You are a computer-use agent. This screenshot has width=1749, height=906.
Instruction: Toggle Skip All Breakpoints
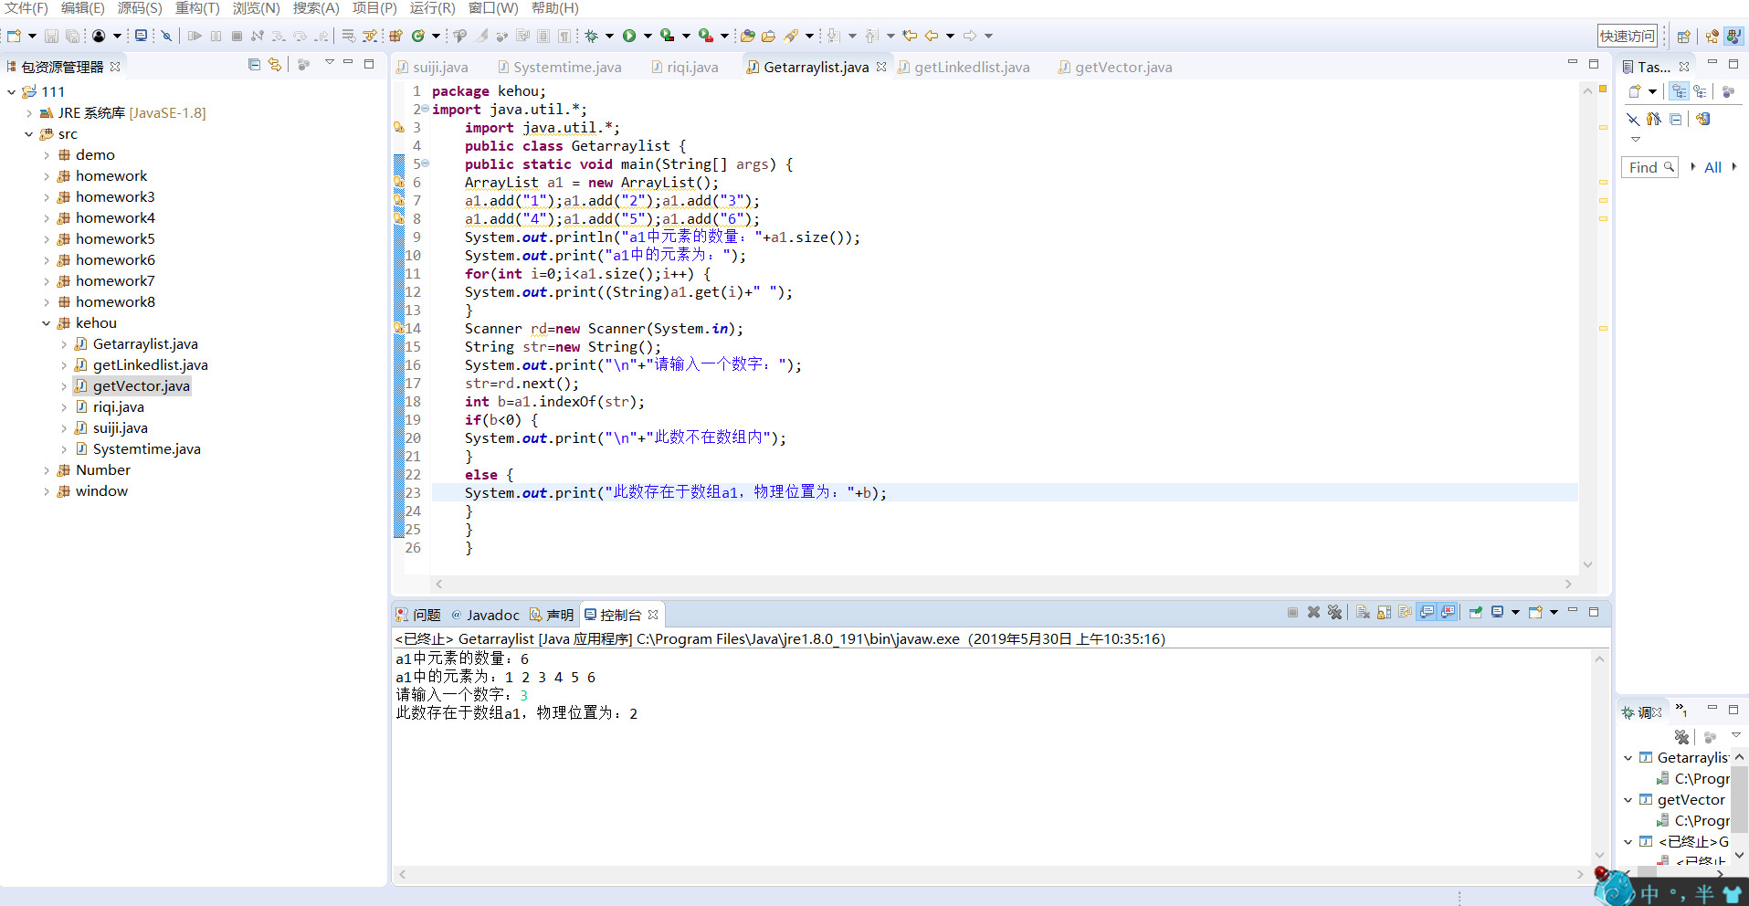[166, 36]
